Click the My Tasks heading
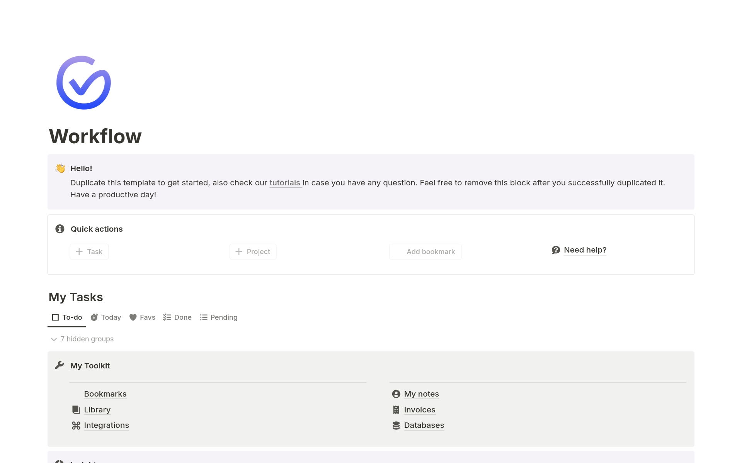 pos(76,297)
